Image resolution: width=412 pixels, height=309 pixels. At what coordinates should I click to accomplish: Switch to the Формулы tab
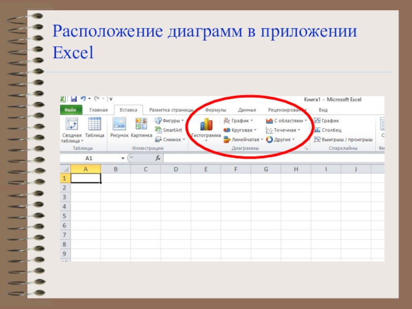coord(215,110)
